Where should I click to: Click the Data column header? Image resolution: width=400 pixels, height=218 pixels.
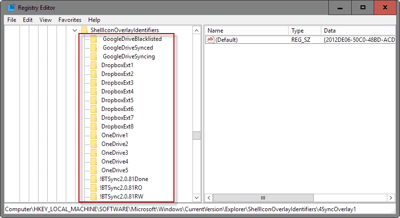(x=359, y=31)
